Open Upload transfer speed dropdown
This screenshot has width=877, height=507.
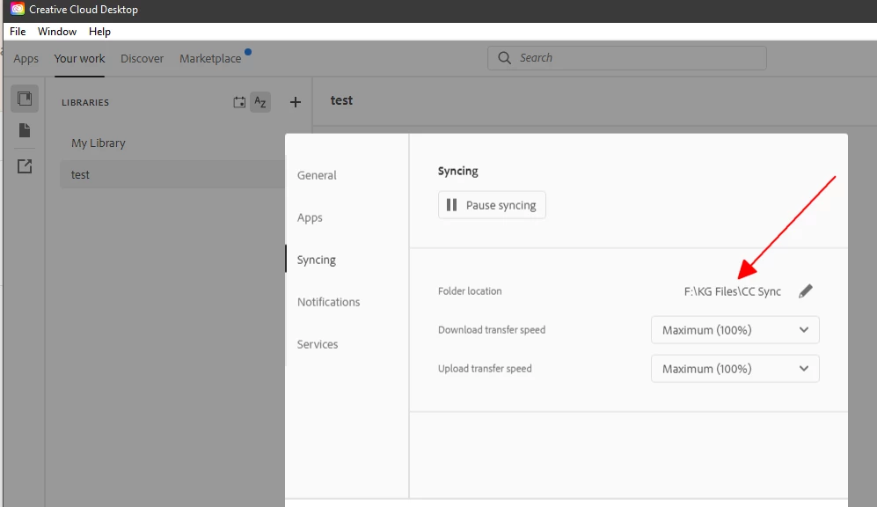tap(734, 369)
